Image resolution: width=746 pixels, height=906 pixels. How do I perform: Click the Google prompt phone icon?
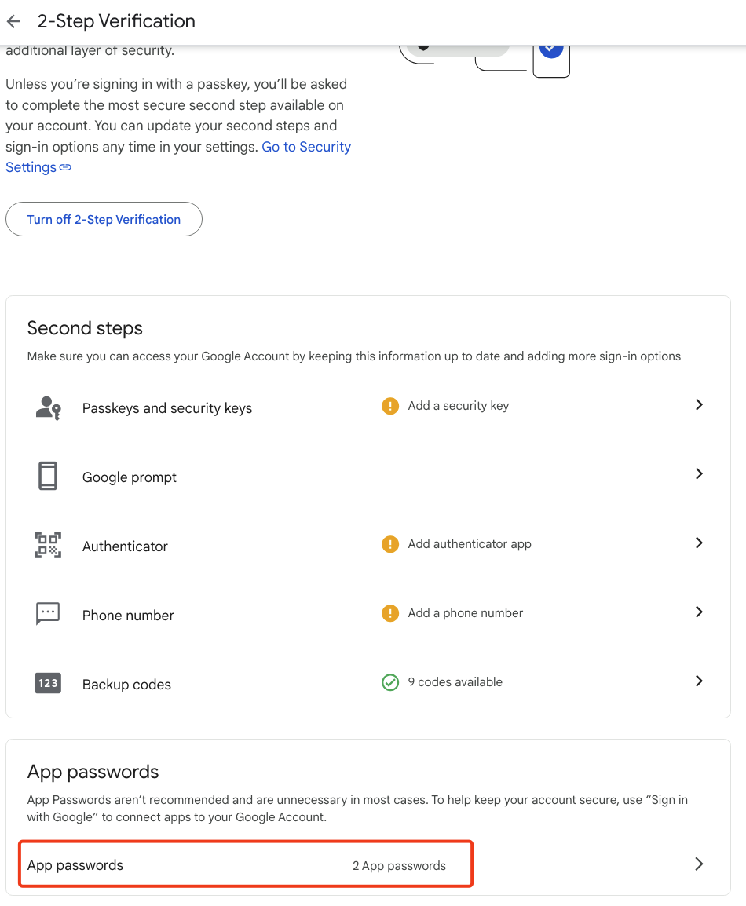(48, 476)
